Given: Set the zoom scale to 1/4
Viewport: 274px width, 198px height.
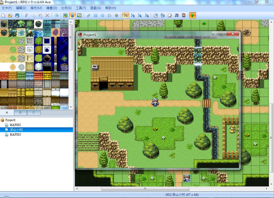Looking at the screenshot, I should pos(140,15).
